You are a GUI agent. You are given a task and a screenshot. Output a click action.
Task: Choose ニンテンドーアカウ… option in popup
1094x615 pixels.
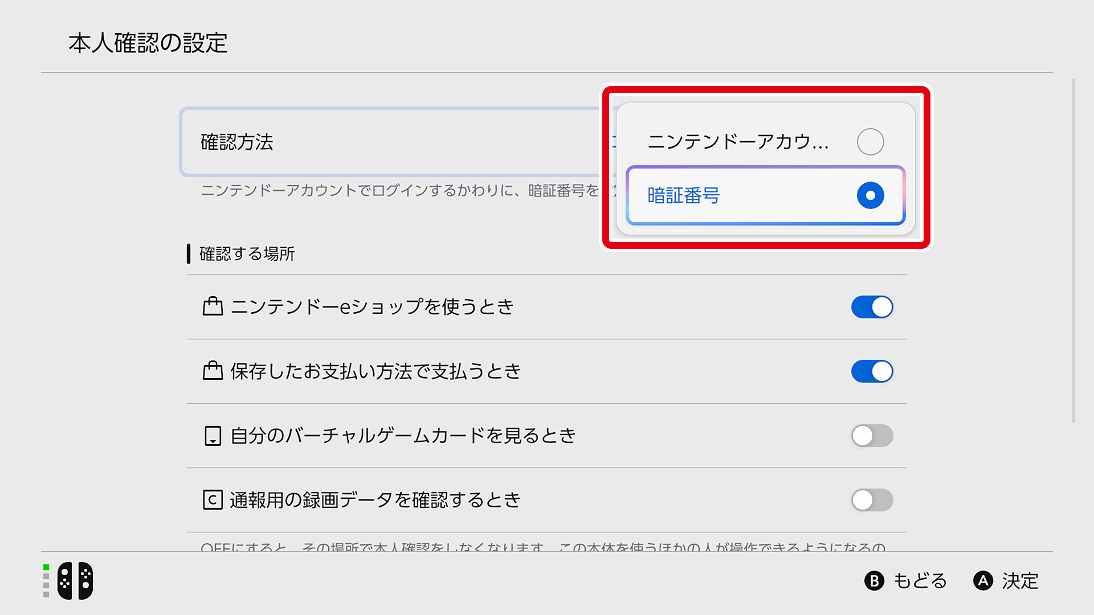point(765,142)
